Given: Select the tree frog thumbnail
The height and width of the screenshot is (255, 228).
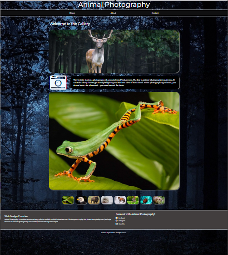Looking at the screenshot, I should click(x=68, y=200).
